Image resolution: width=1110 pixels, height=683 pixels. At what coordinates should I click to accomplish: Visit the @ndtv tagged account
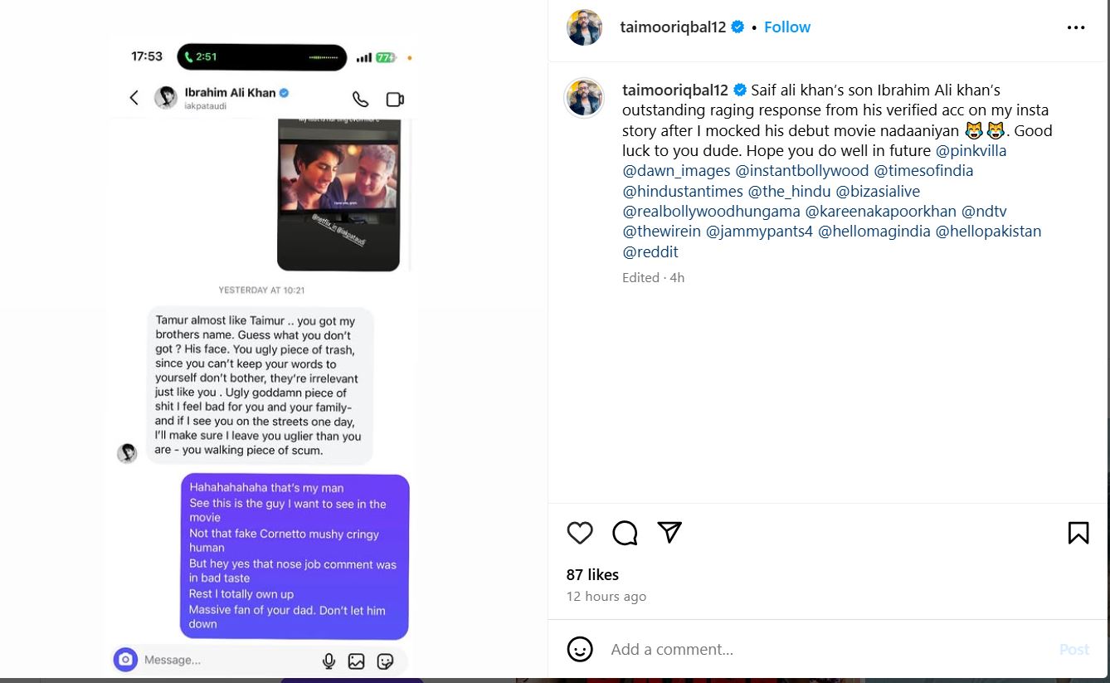984,212
